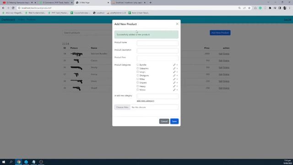Viewport: 293px width, 165px height.
Task: Open the Course Estimates bookmark
Action: (81, 13)
